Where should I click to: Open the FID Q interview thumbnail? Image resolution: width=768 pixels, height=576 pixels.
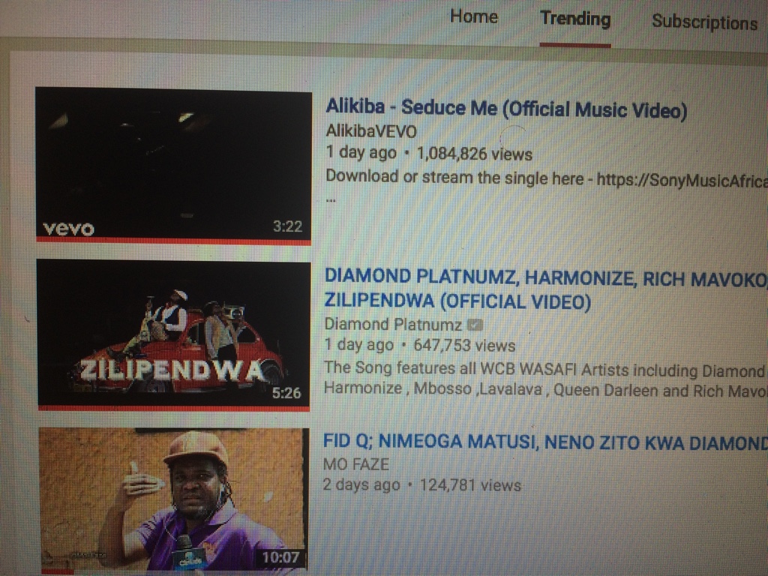pos(174,500)
